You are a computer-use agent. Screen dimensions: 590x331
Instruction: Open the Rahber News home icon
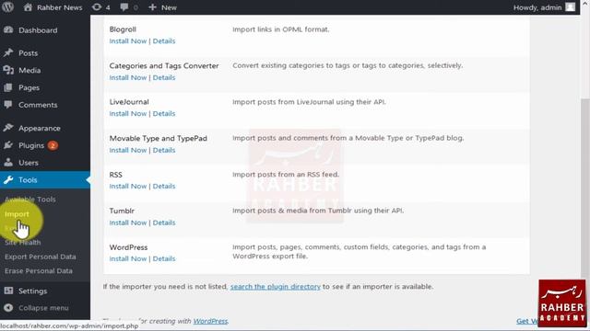click(x=28, y=6)
